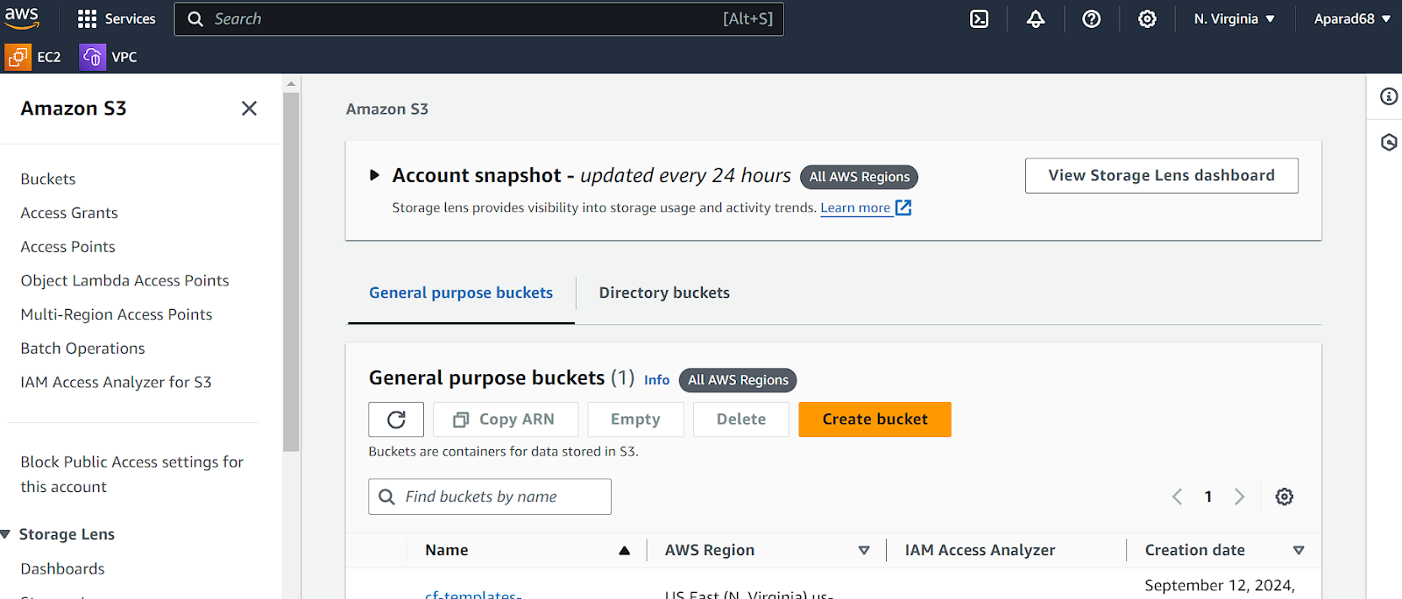1402x599 pixels.
Task: Open the notifications bell
Action: pos(1036,18)
